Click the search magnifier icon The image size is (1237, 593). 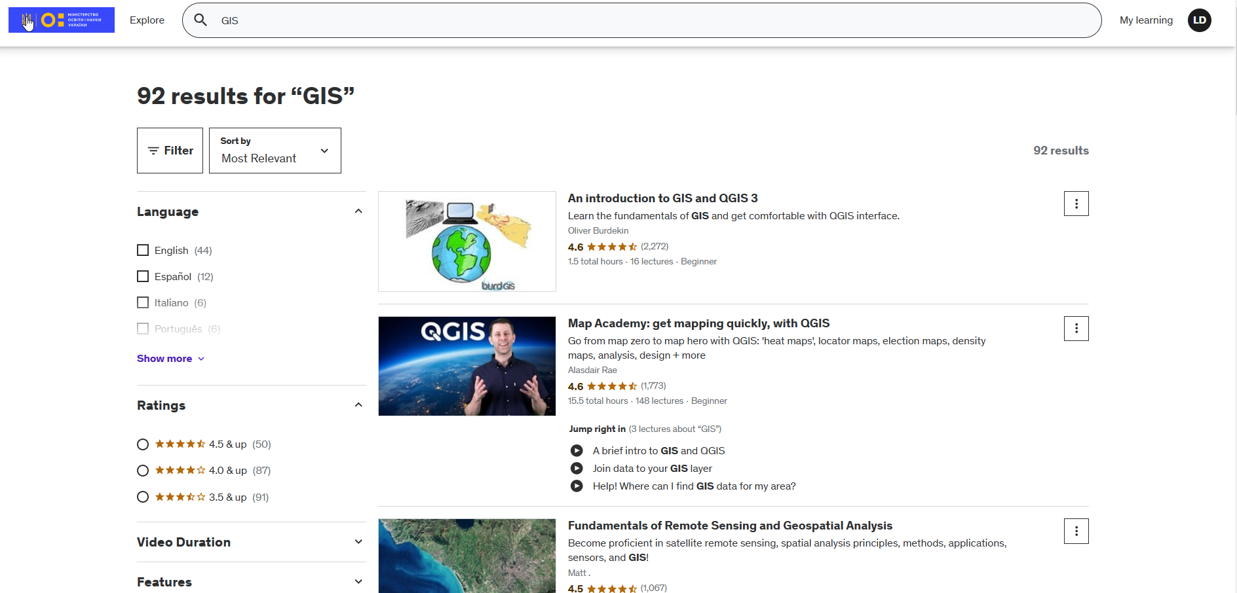201,20
